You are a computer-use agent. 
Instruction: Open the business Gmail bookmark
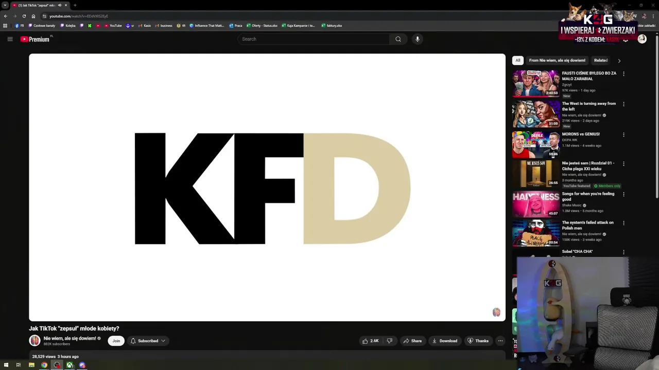pos(164,26)
